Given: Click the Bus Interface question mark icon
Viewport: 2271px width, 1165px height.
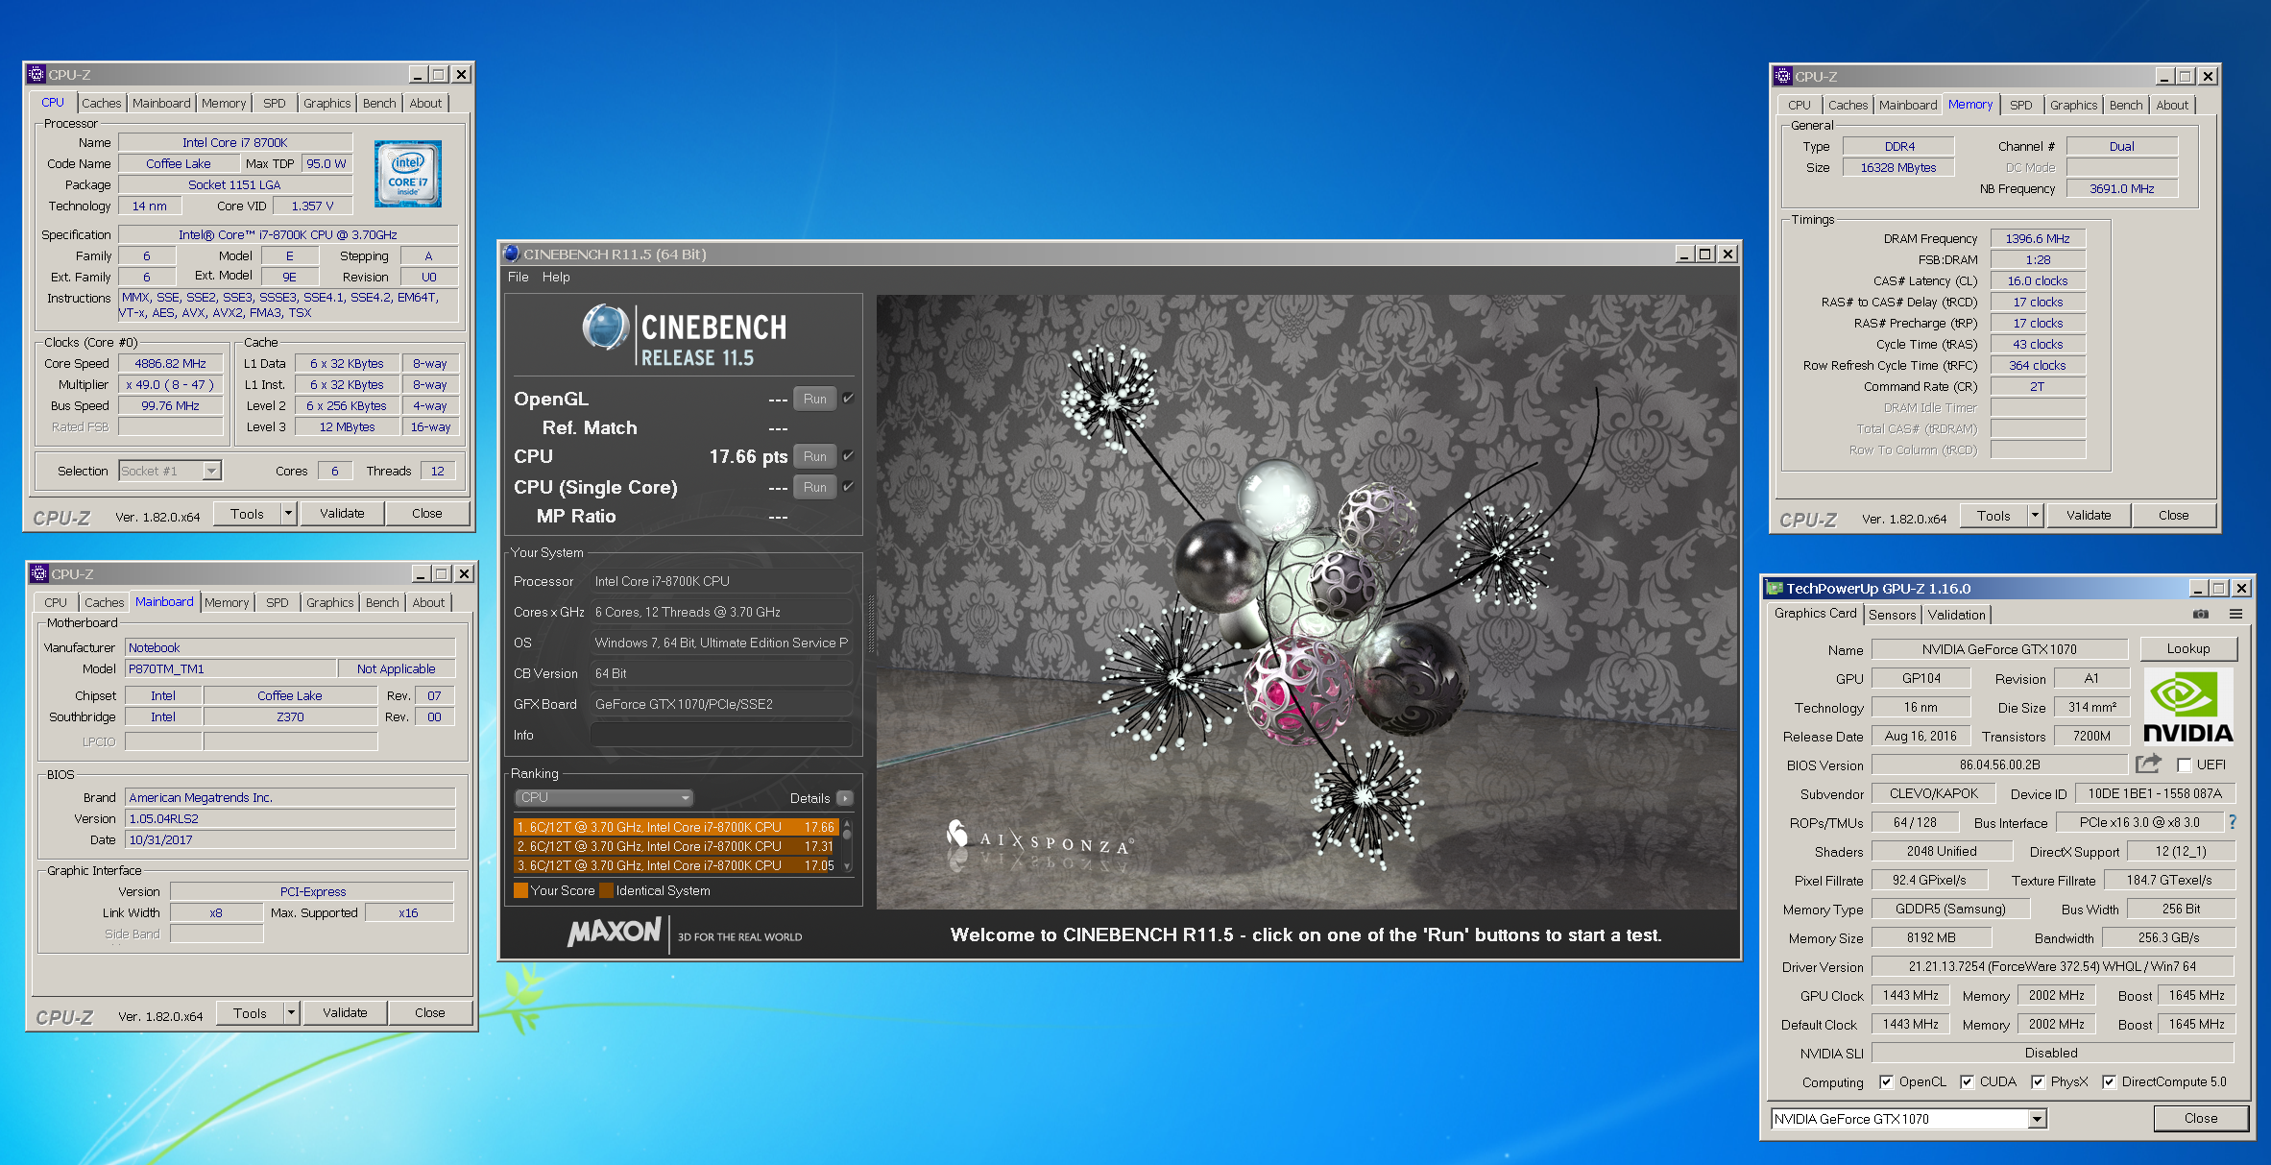Looking at the screenshot, I should coord(2233,822).
